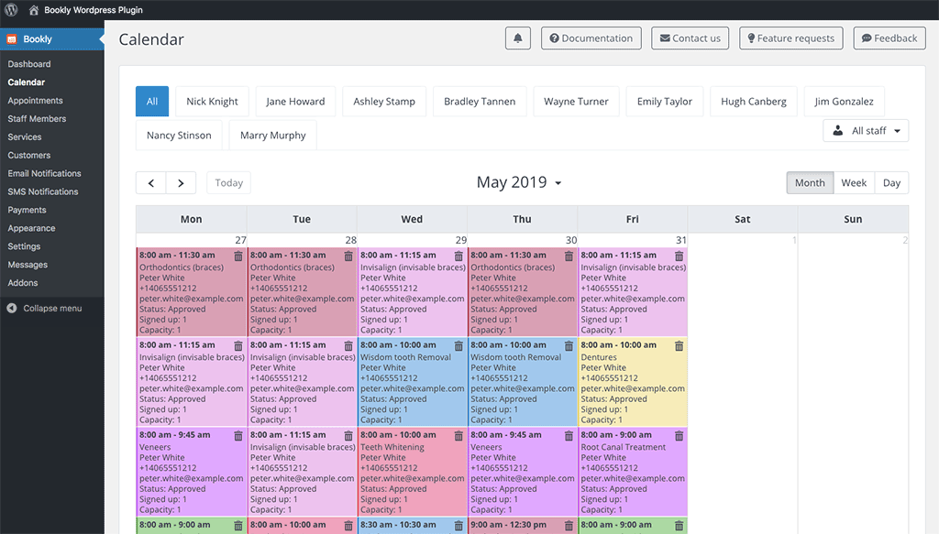Click the home icon beside Bookly Wordpress Plugin
939x534 pixels.
click(34, 10)
